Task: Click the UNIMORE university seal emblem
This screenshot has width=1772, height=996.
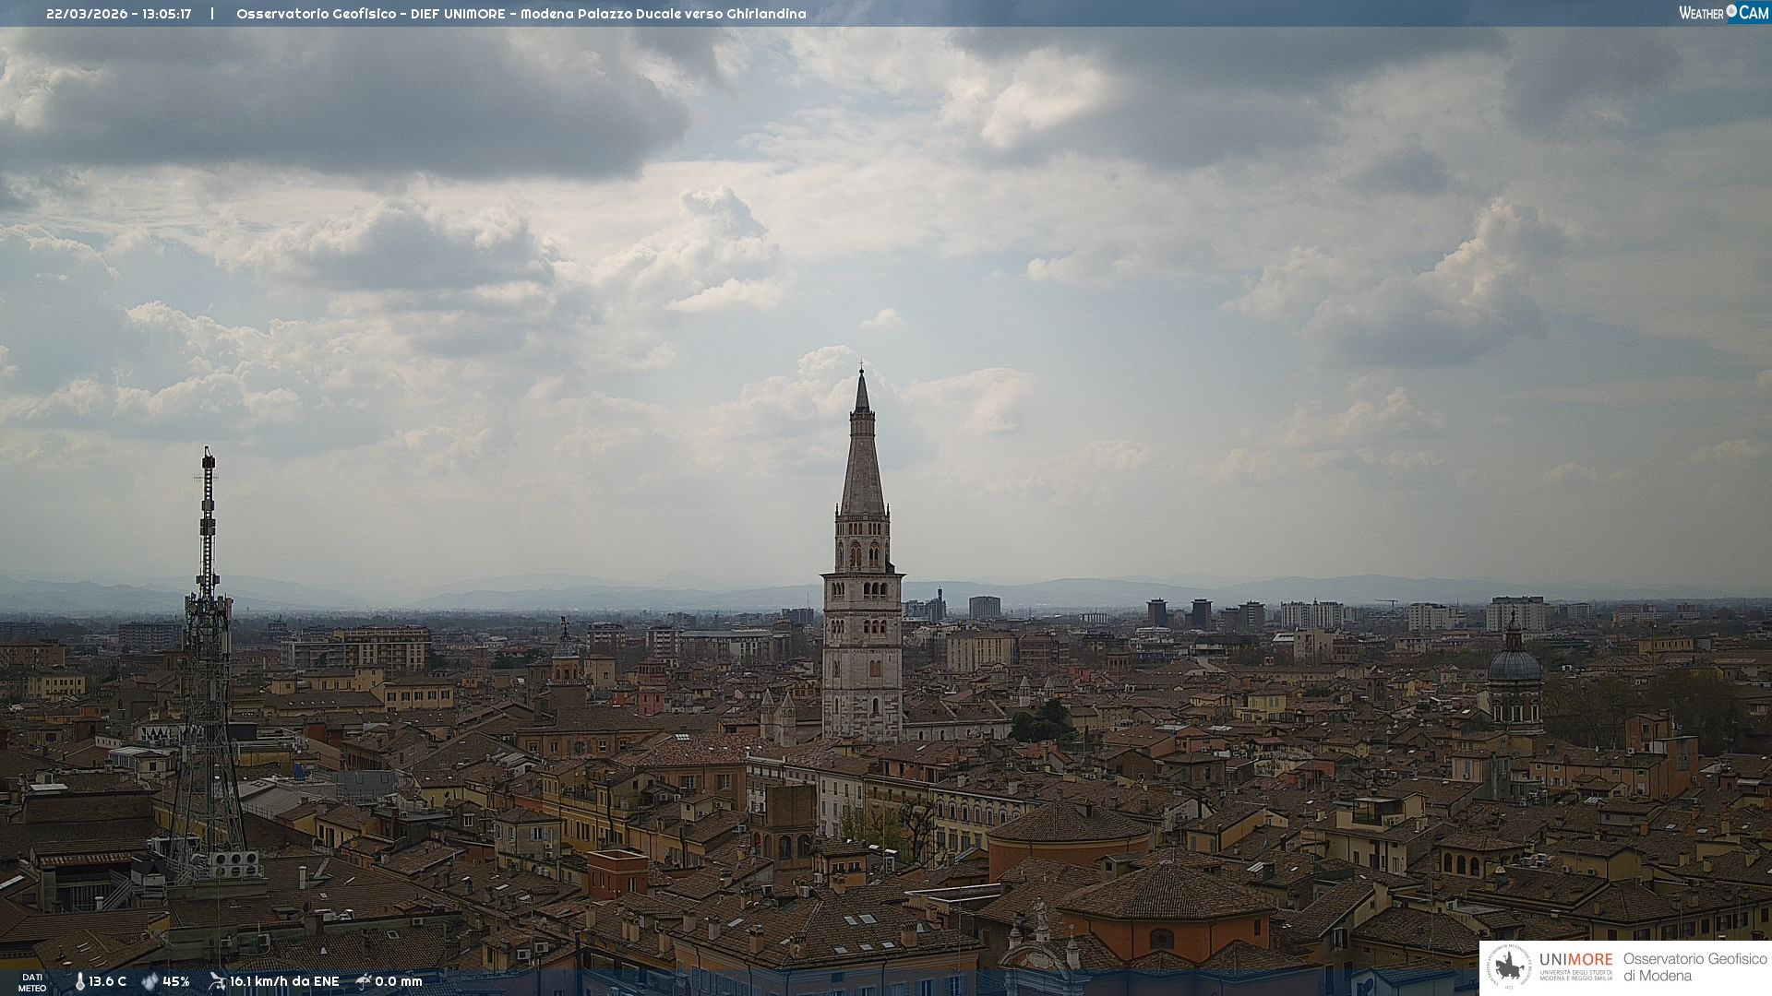Action: click(1509, 967)
